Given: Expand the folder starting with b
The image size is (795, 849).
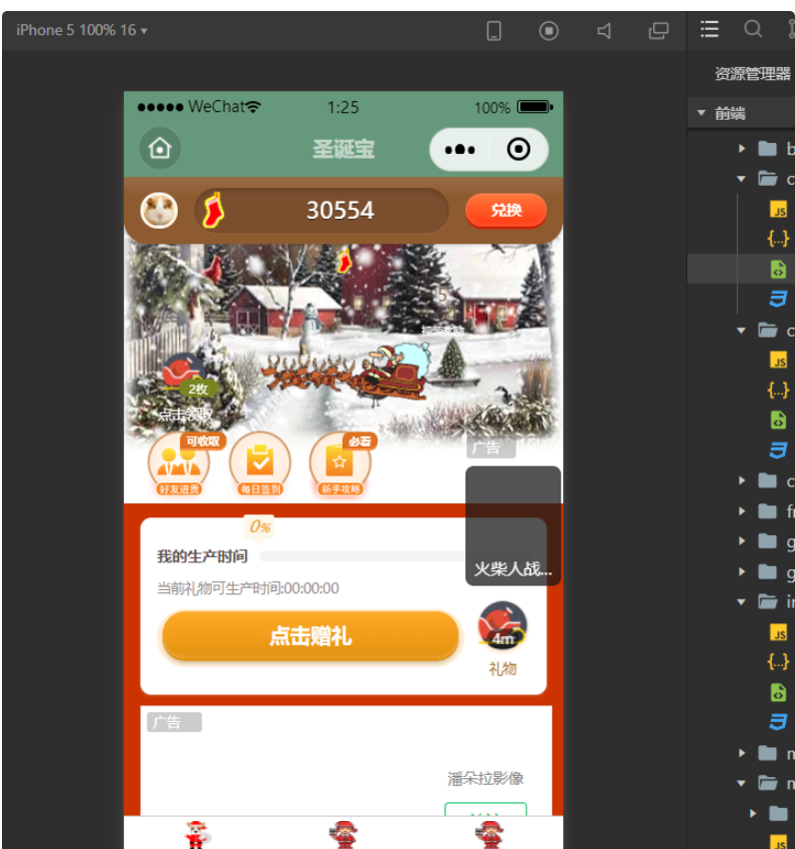Looking at the screenshot, I should [x=742, y=149].
